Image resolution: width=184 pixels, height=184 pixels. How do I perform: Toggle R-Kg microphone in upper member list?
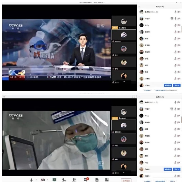176,25
